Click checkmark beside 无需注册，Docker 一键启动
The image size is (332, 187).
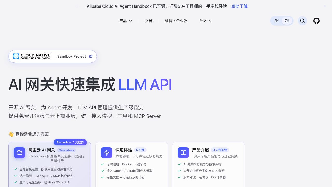click(x=103, y=164)
